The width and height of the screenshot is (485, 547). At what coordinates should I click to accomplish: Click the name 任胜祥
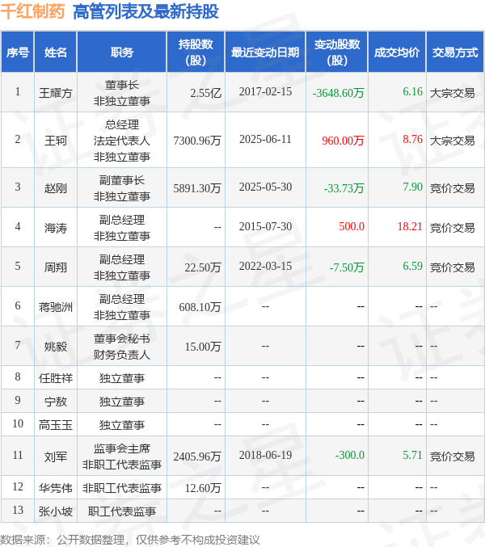pos(56,378)
